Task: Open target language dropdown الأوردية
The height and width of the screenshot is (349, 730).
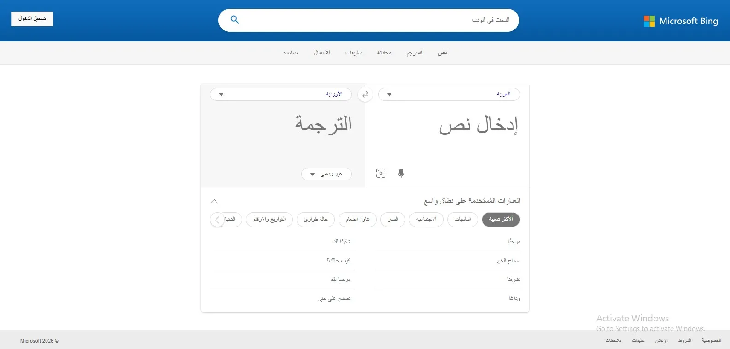Action: pos(281,94)
